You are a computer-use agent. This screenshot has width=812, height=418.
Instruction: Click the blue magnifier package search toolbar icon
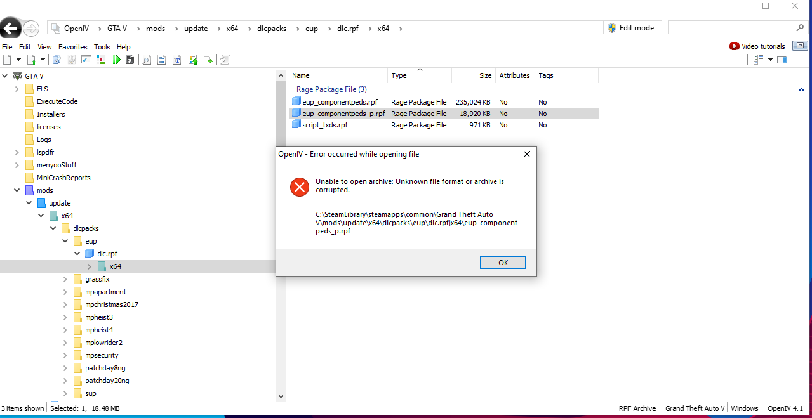57,60
